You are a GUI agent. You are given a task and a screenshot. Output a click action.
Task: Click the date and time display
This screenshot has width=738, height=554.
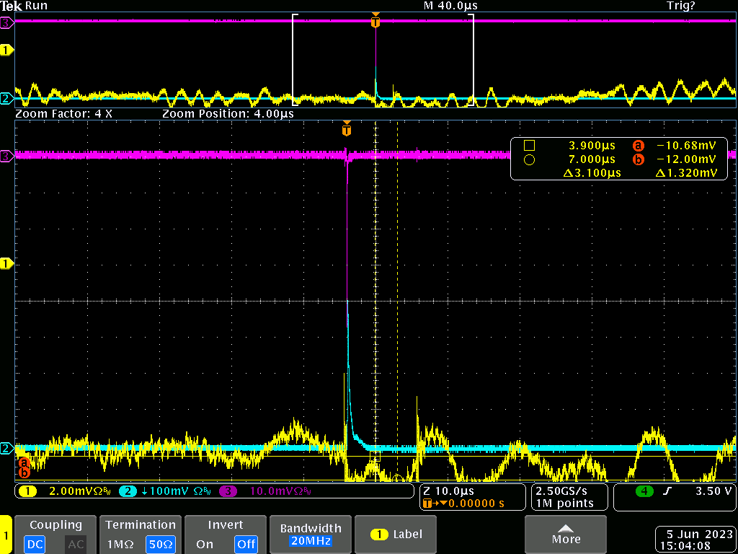[694, 540]
